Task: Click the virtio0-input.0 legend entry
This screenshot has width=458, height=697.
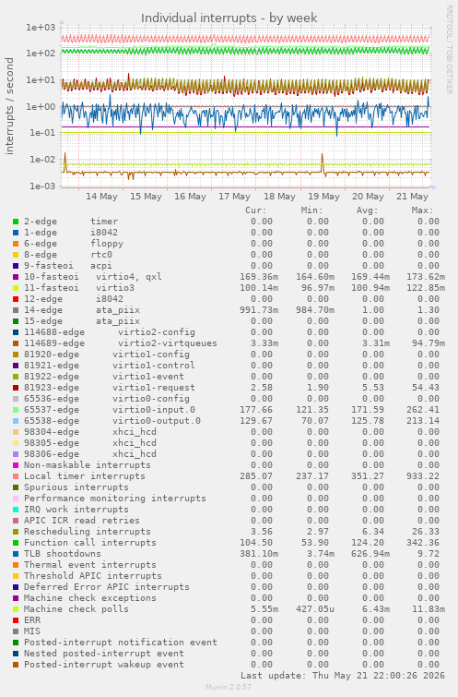Action: click(x=154, y=410)
